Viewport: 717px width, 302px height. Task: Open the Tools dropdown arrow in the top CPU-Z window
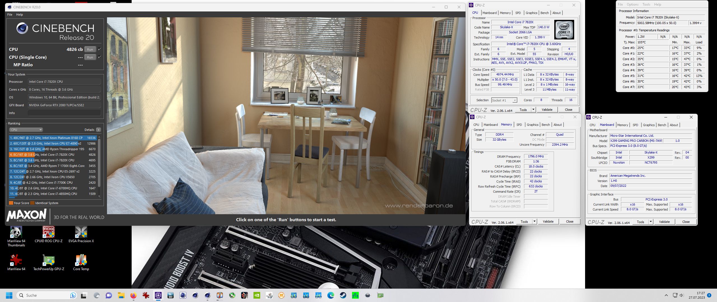tap(533, 110)
